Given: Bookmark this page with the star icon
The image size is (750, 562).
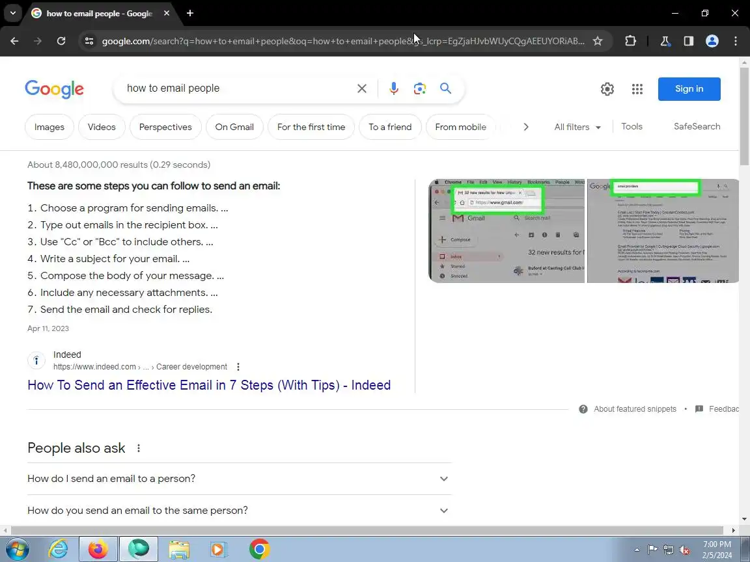Looking at the screenshot, I should coord(598,41).
